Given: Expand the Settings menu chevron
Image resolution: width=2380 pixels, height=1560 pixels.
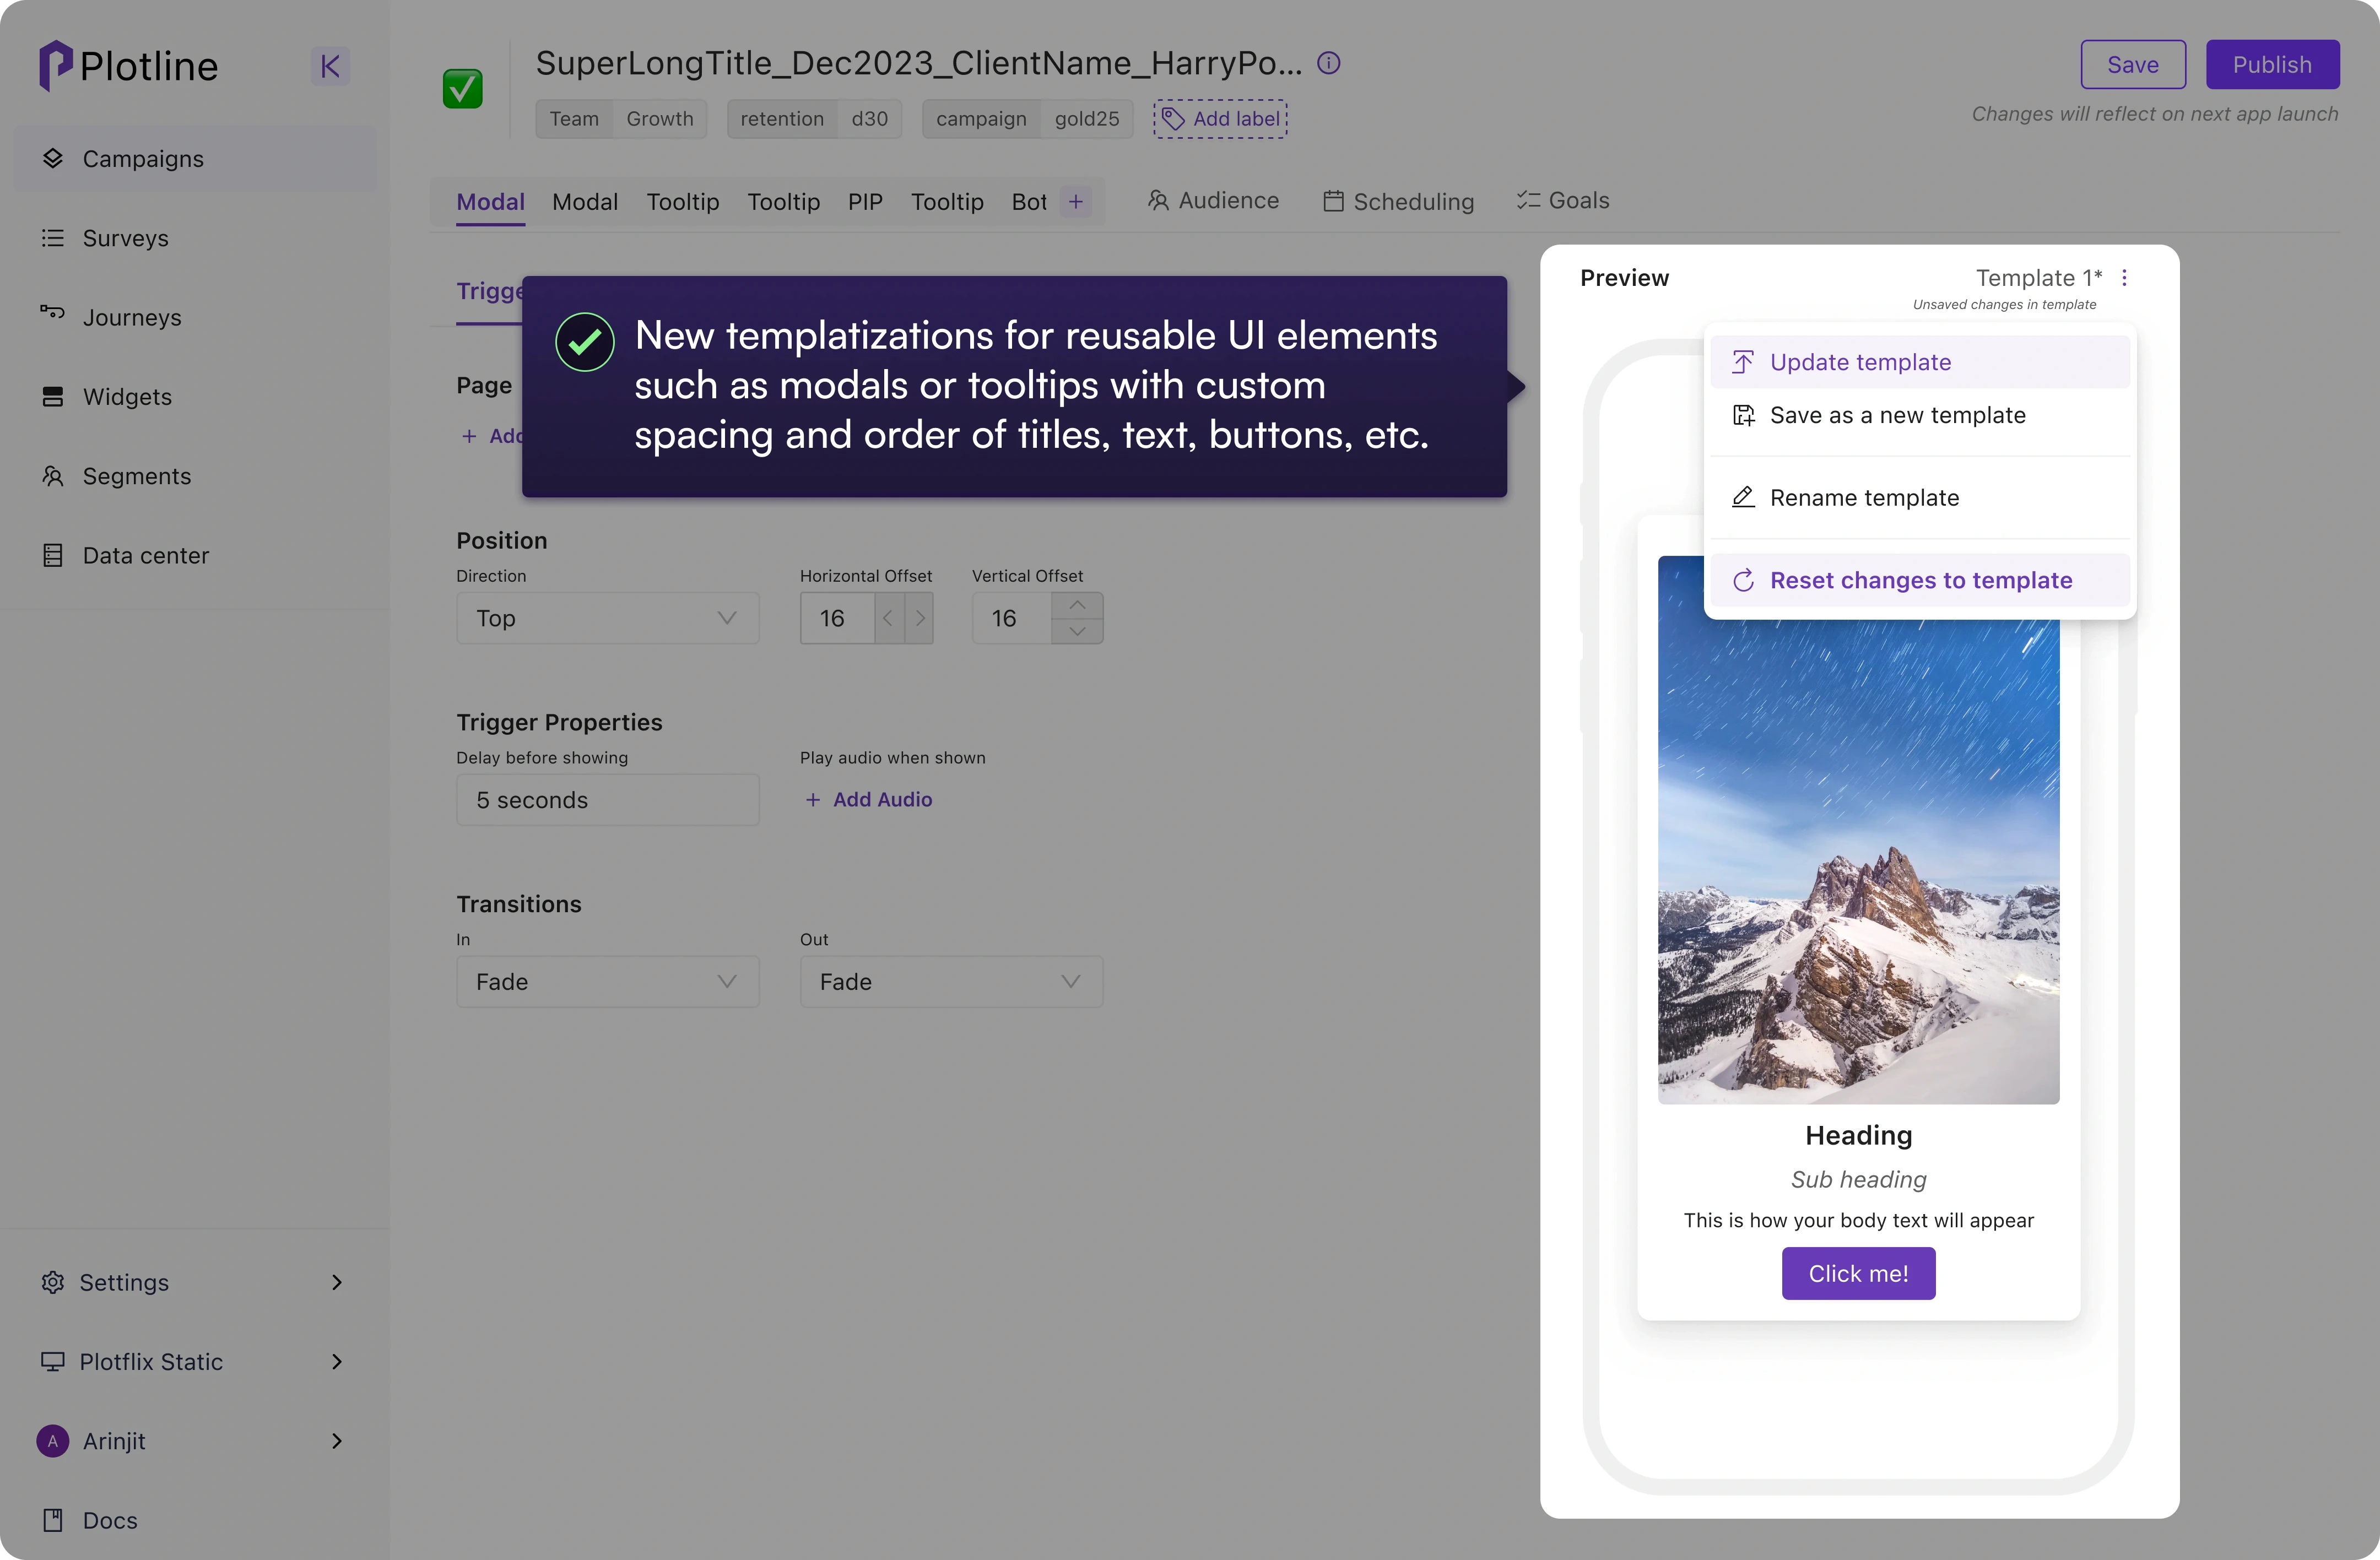Looking at the screenshot, I should click(337, 1282).
